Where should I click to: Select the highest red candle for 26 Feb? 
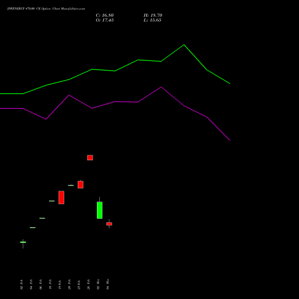(x=90, y=158)
